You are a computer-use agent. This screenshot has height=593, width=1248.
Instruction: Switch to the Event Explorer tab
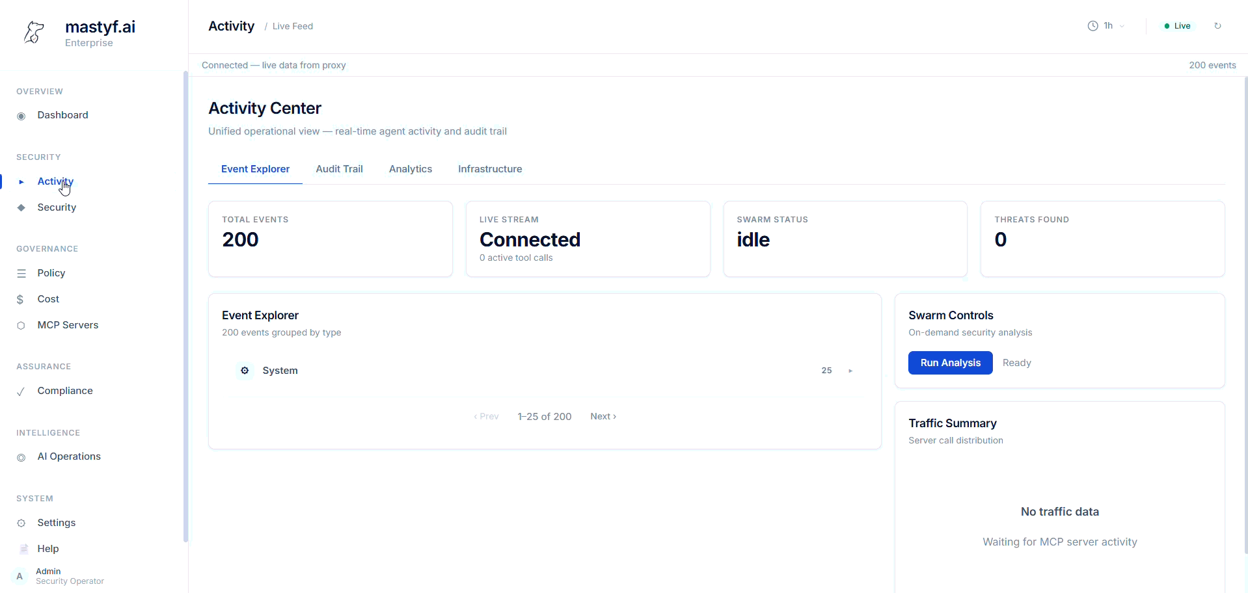pyautogui.click(x=255, y=169)
